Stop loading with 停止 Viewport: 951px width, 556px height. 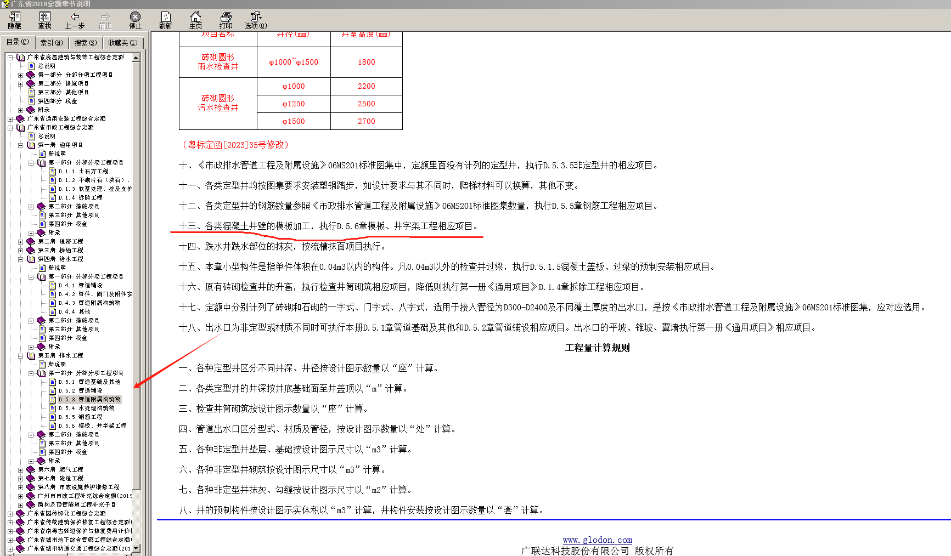pos(136,20)
